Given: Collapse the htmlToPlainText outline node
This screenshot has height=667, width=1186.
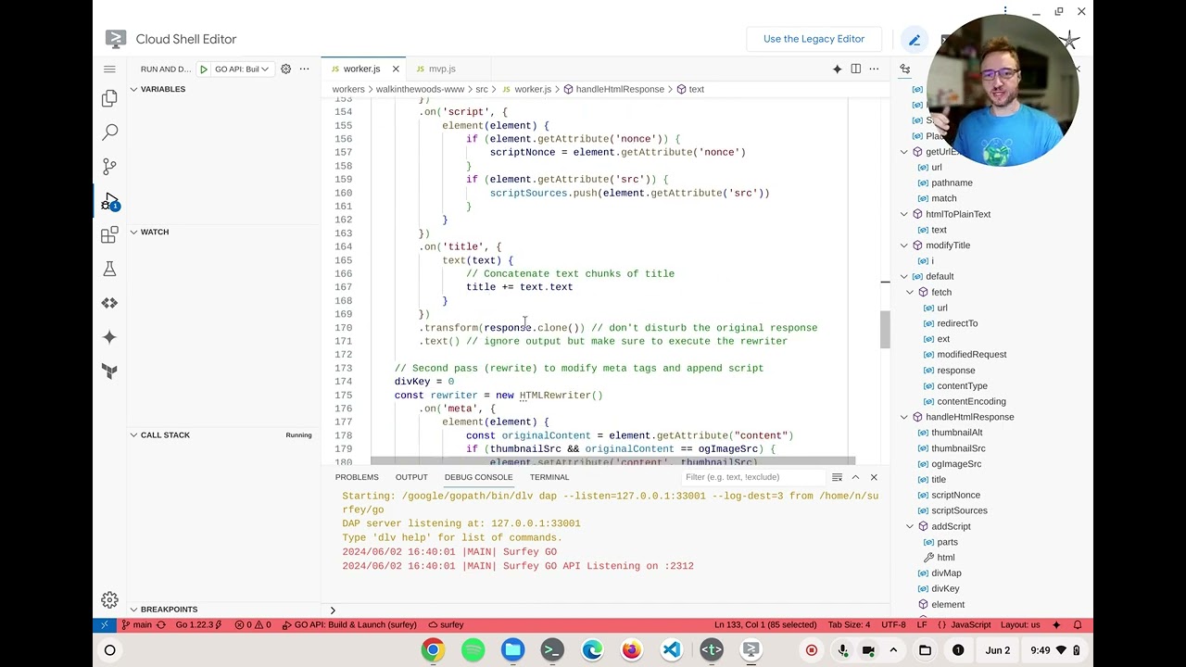Looking at the screenshot, I should tap(905, 214).
